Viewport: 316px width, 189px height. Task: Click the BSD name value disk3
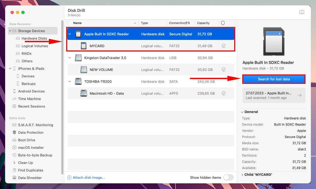302,149
